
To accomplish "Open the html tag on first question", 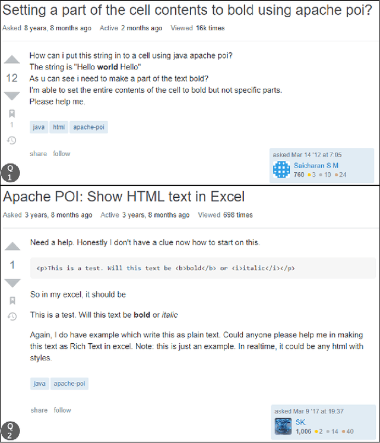I will coord(59,127).
